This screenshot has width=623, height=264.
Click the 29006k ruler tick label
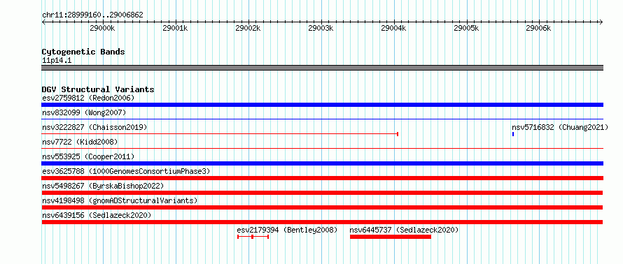539,28
